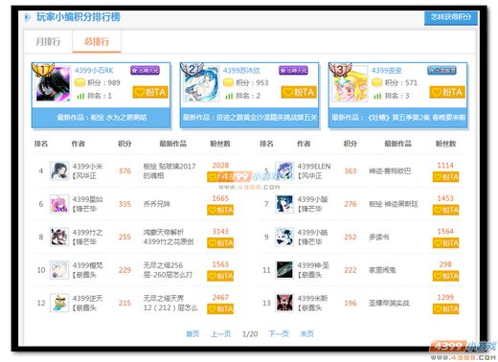This screenshot has height=362, width=498.
Task: Click 粉TA under fan count 298
Action: tap(445, 276)
